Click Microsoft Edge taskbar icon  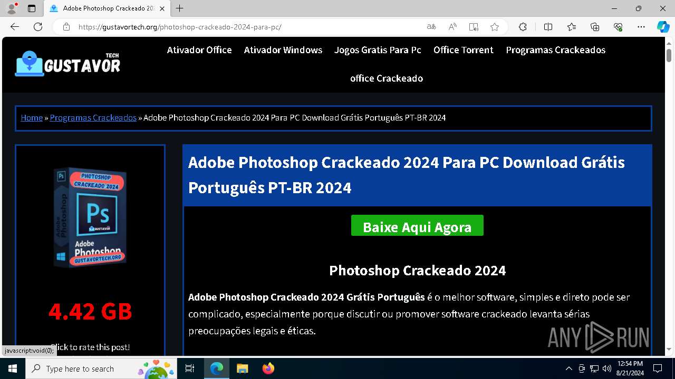217,368
